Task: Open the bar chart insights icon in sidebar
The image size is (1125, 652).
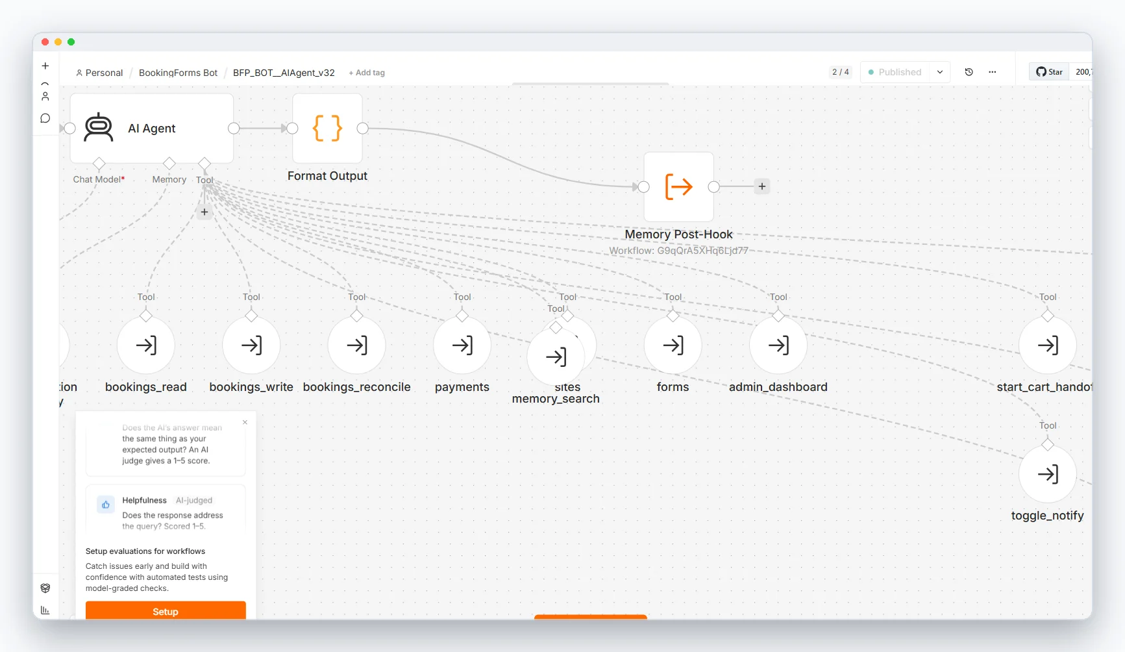Action: click(x=45, y=610)
